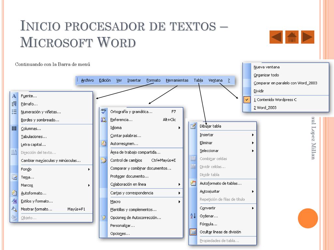Open the Formato menu in menu bar
334x250 pixels.
click(x=153, y=80)
